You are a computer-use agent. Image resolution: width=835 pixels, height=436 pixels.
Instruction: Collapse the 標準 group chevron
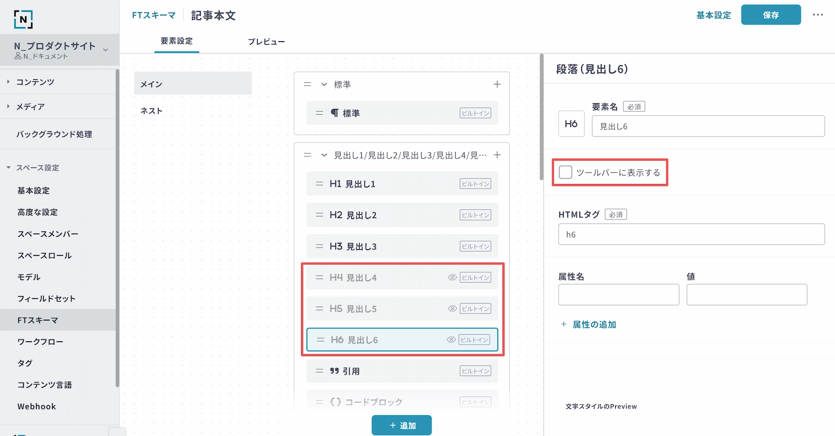click(324, 84)
